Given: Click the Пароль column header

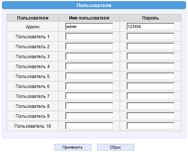Looking at the screenshot, I should (150, 18).
